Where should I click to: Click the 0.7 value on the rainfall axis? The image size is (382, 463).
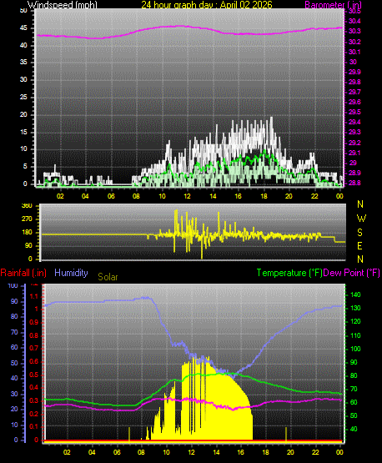(x=34, y=348)
